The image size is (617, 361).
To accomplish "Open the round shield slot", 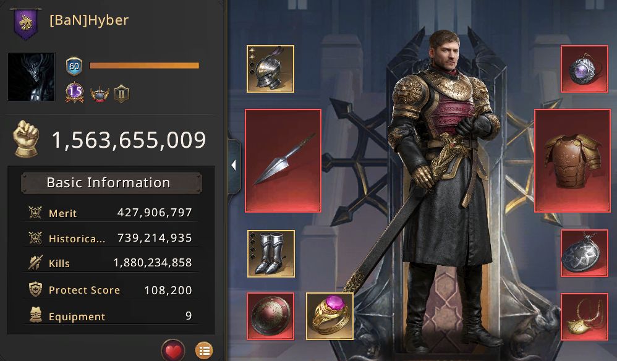I will tap(270, 316).
